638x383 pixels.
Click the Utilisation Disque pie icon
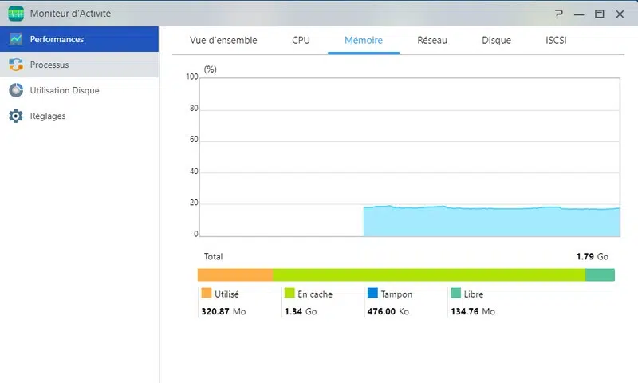(16, 90)
